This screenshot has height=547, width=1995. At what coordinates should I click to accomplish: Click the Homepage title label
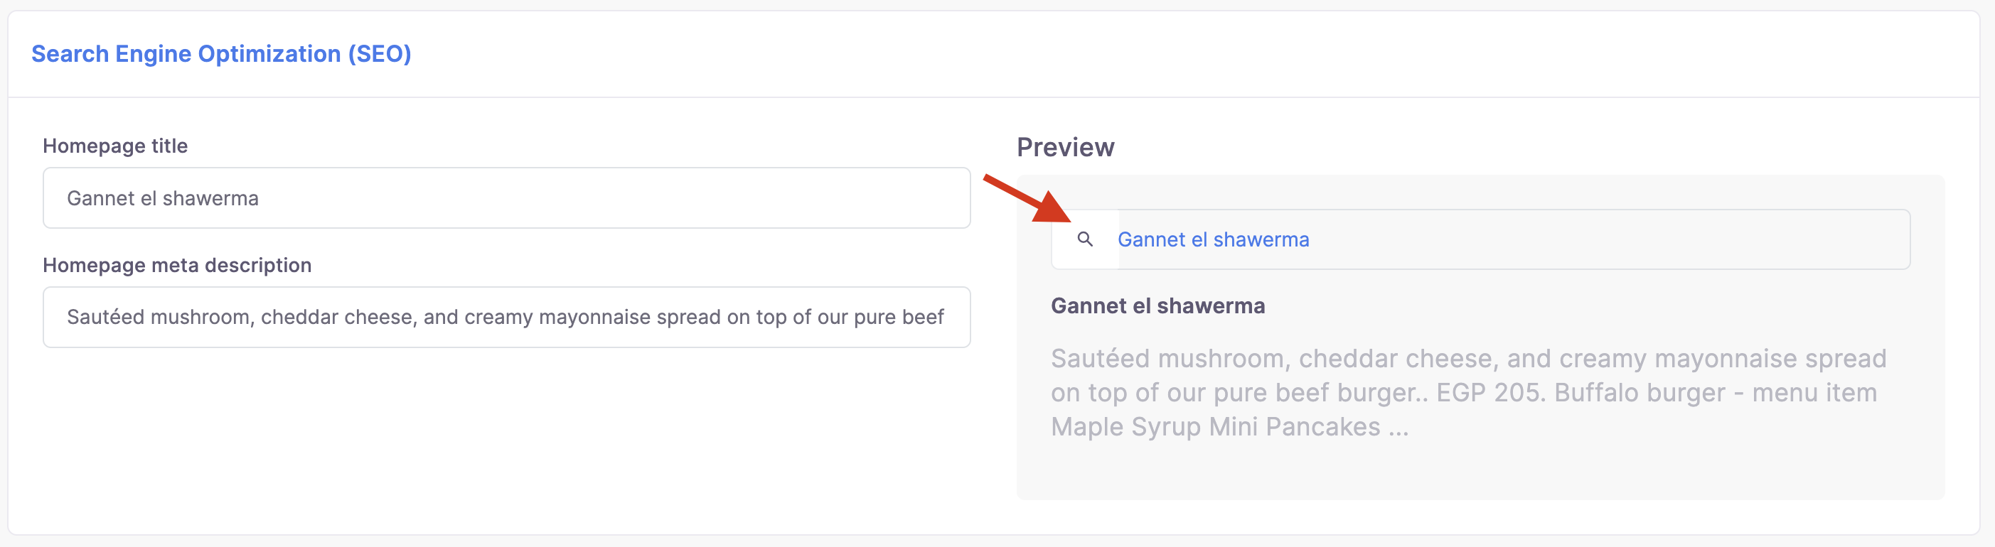click(x=115, y=146)
